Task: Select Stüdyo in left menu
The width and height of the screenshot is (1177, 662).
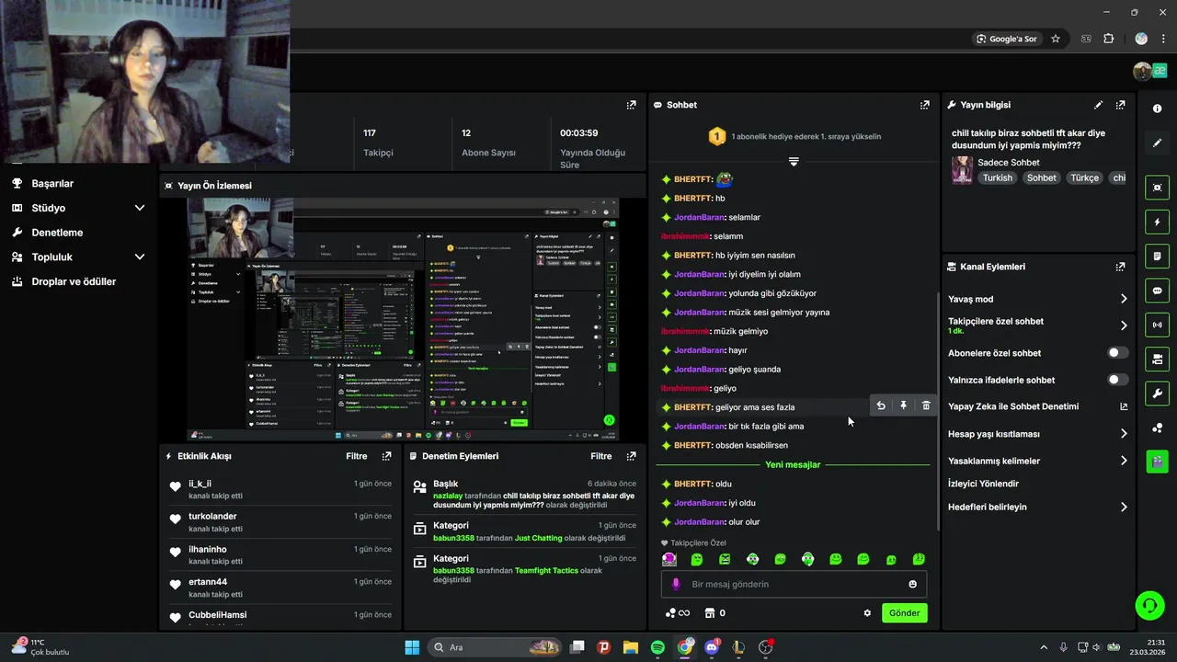Action: (49, 208)
